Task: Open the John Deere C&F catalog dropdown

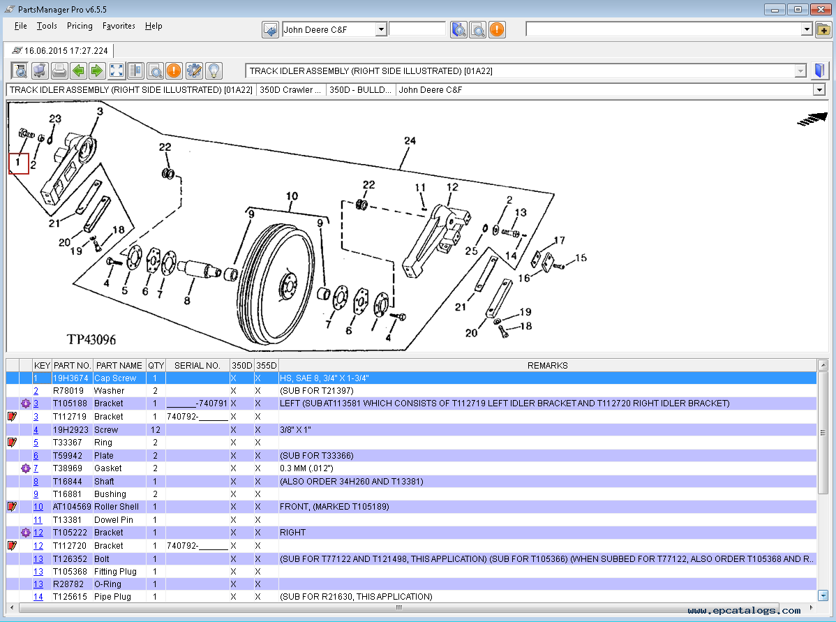Action: [x=382, y=29]
